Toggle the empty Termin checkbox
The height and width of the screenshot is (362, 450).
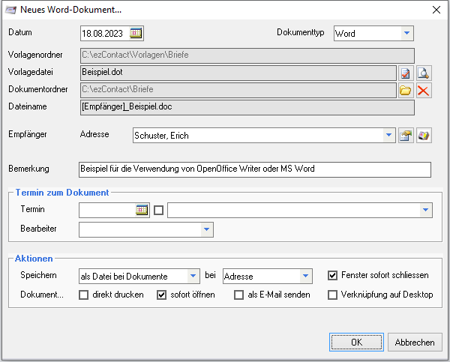159,211
